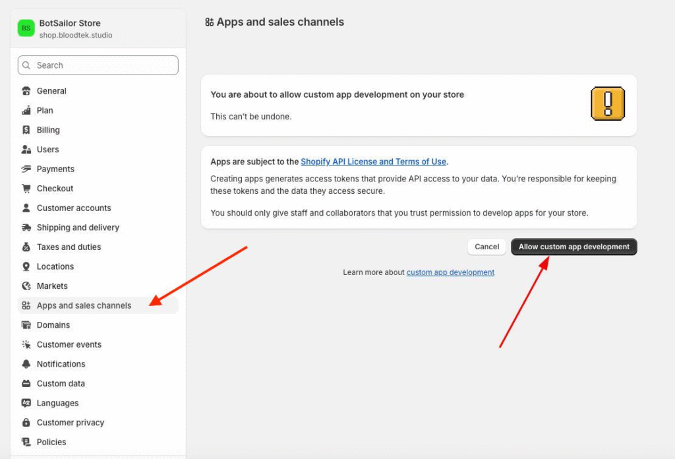Click the General storefront icon
The width and height of the screenshot is (675, 459).
click(26, 91)
